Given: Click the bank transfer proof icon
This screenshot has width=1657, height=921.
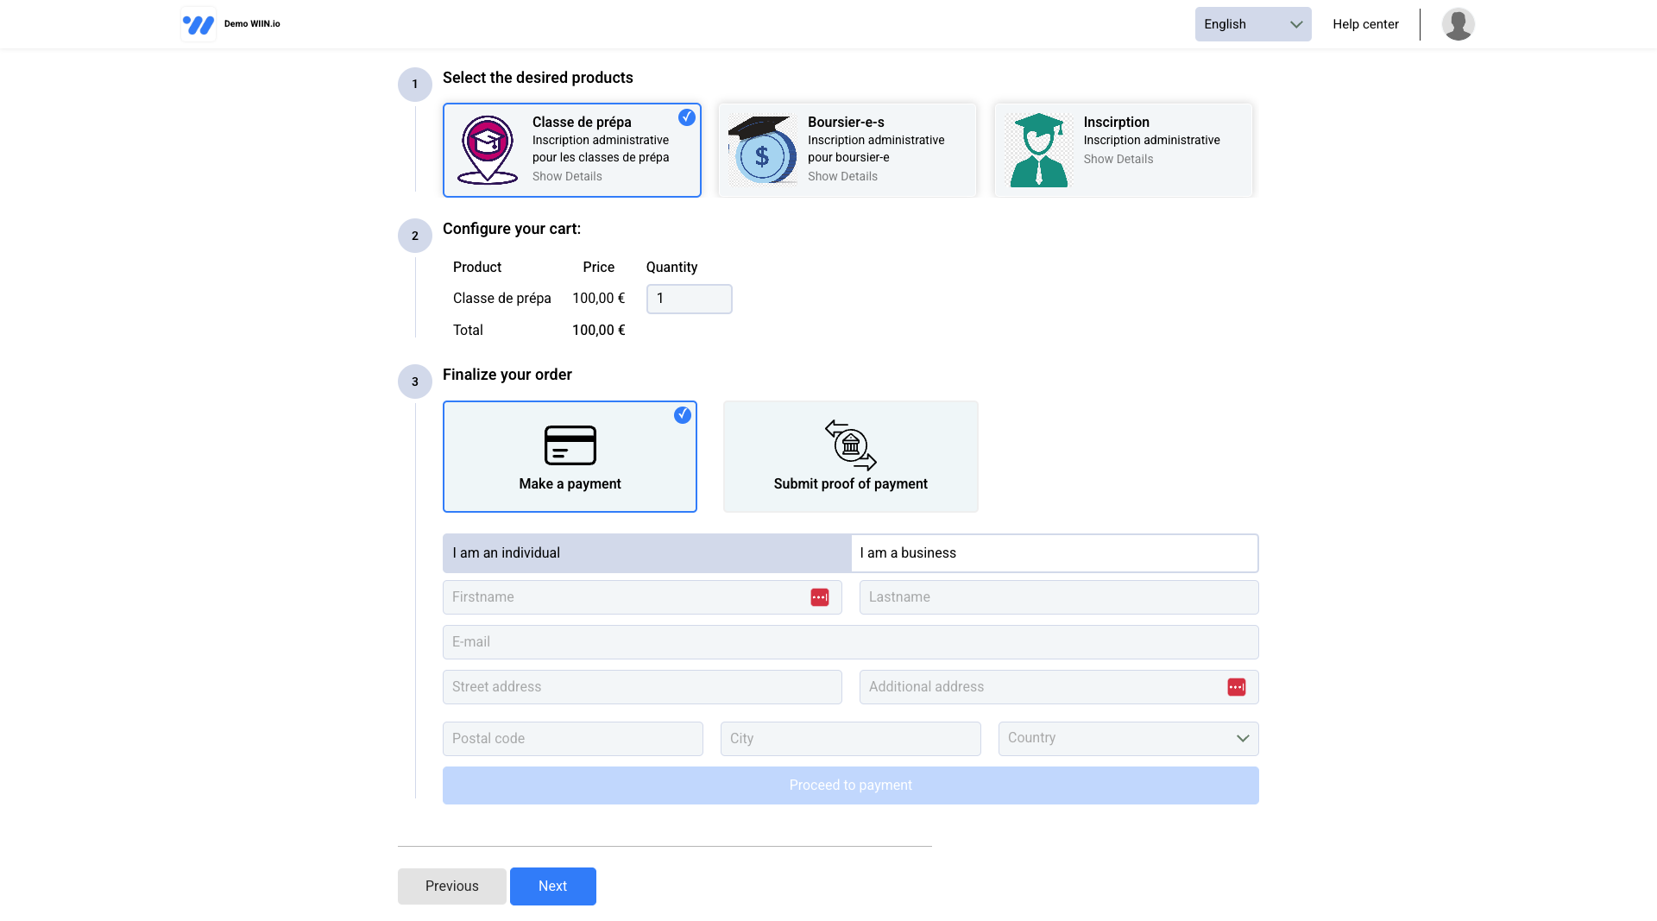Looking at the screenshot, I should pyautogui.click(x=851, y=445).
